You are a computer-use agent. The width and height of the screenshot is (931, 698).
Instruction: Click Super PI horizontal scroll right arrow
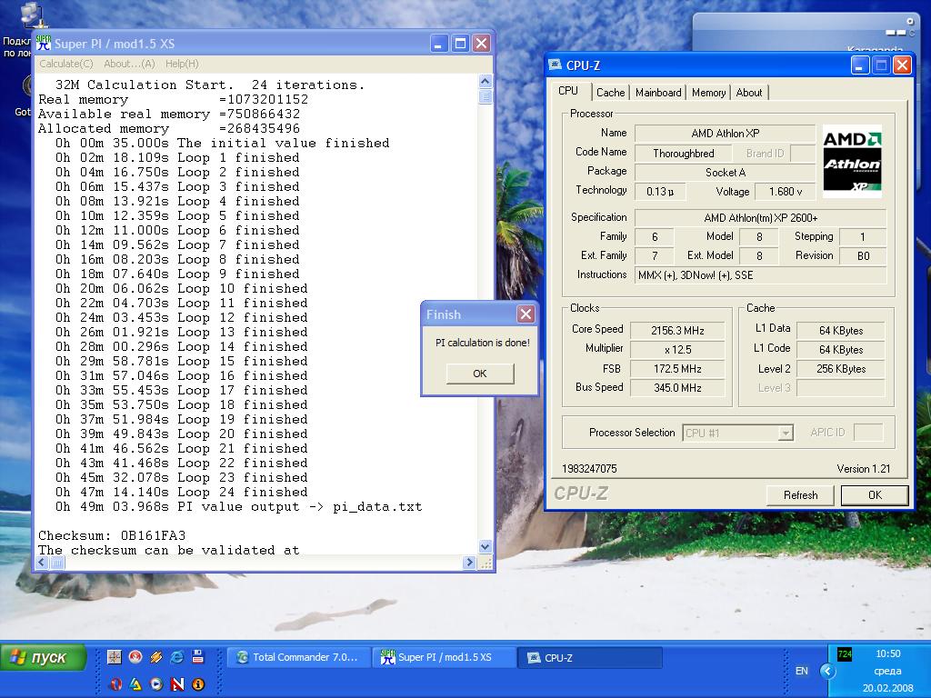[469, 562]
